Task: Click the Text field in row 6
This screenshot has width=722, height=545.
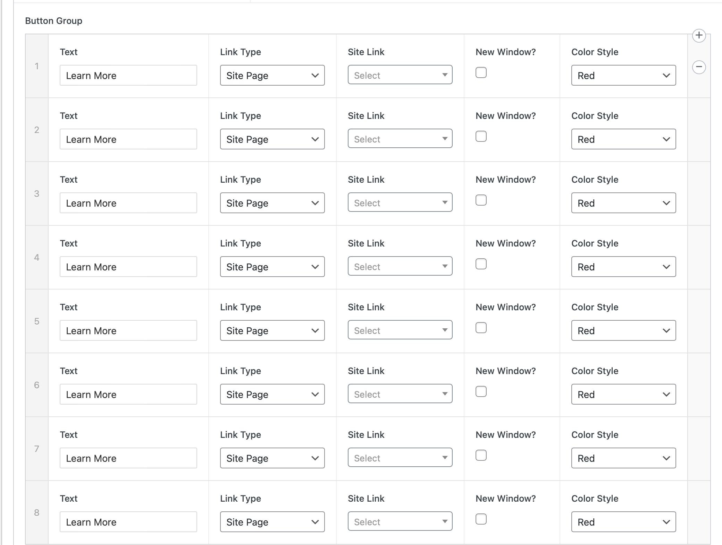Action: [x=128, y=394]
